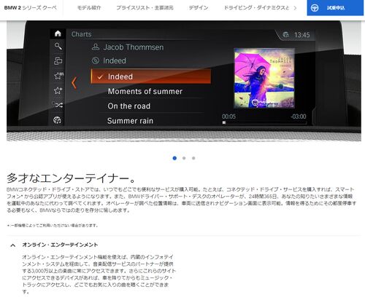Select the highlighted Indeed track
365x300 pixels.
[x=151, y=76]
